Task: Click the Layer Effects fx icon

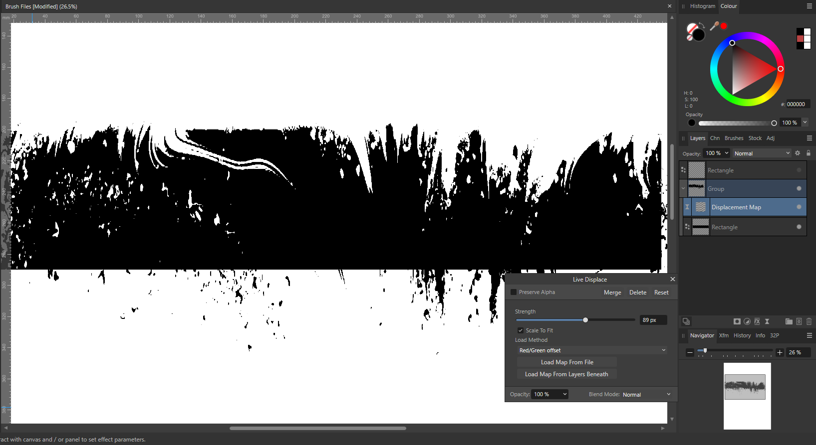Action: pos(757,321)
